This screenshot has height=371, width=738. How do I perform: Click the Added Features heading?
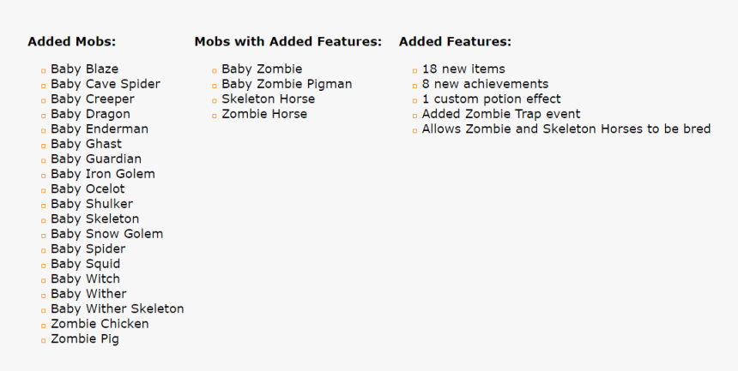click(455, 42)
